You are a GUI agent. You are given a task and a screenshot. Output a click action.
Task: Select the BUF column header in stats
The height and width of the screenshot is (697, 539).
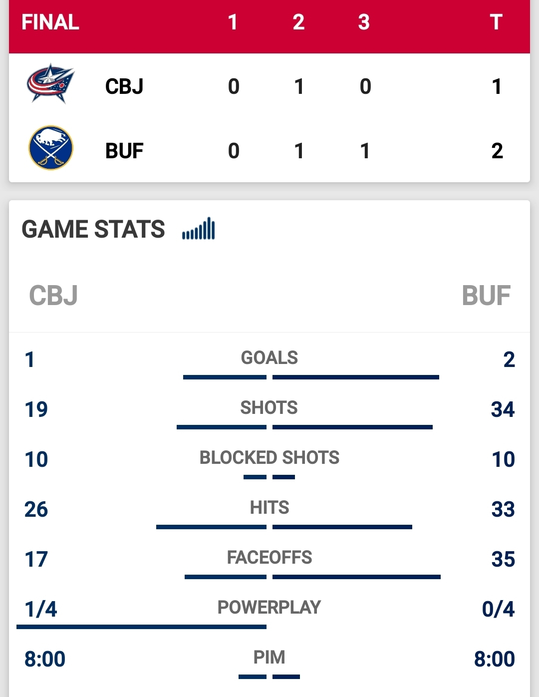[486, 295]
